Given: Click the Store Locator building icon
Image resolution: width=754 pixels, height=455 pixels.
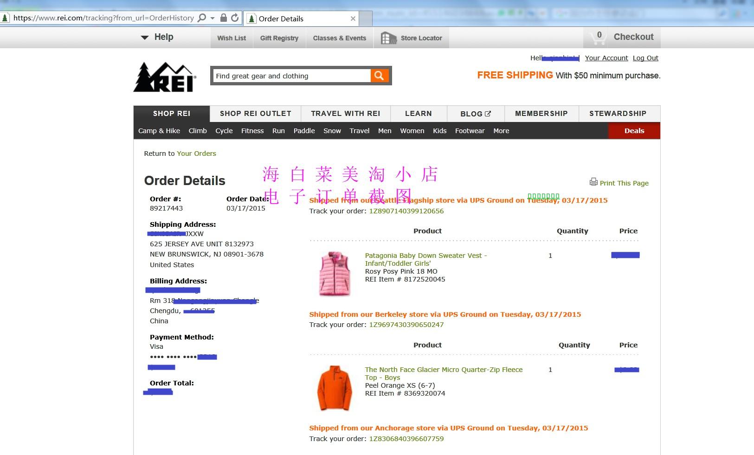Looking at the screenshot, I should [x=388, y=38].
